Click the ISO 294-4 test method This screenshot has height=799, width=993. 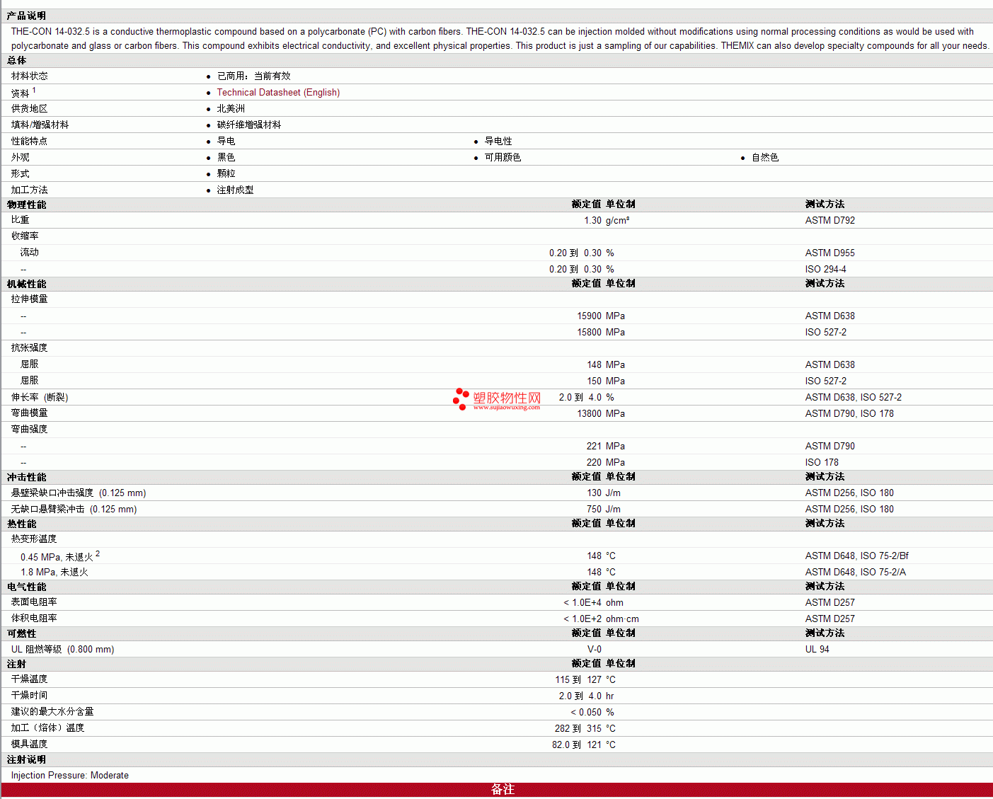[x=826, y=270]
